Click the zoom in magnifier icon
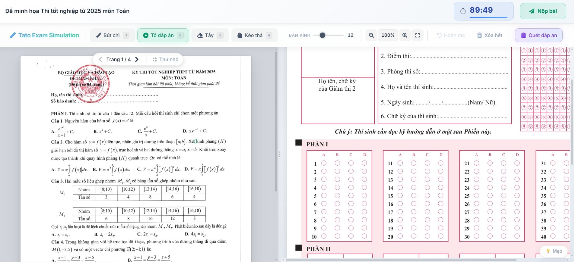 tap(405, 35)
